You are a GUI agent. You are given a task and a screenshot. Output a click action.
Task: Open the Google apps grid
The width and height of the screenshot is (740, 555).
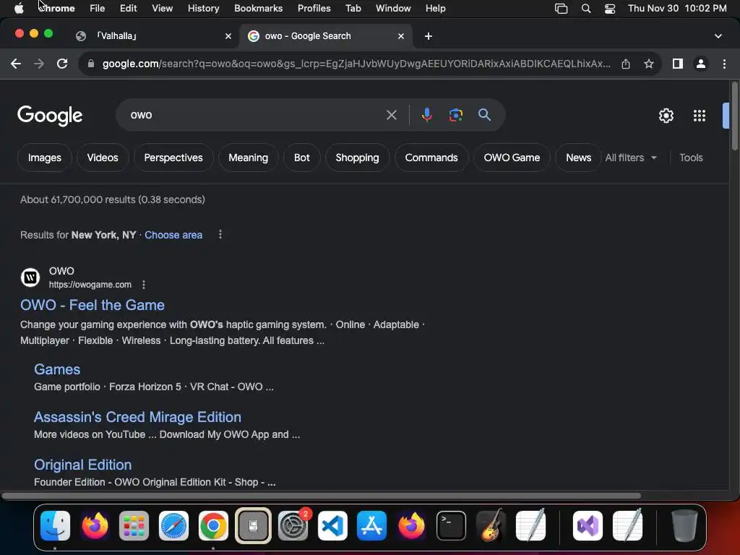pos(700,116)
